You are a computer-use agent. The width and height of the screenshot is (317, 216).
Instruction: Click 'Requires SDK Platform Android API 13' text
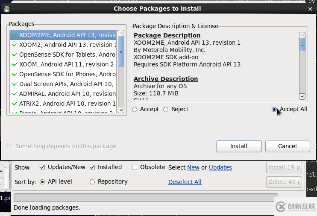(187, 64)
